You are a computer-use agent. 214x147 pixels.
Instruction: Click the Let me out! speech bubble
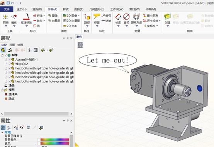[x=108, y=60]
